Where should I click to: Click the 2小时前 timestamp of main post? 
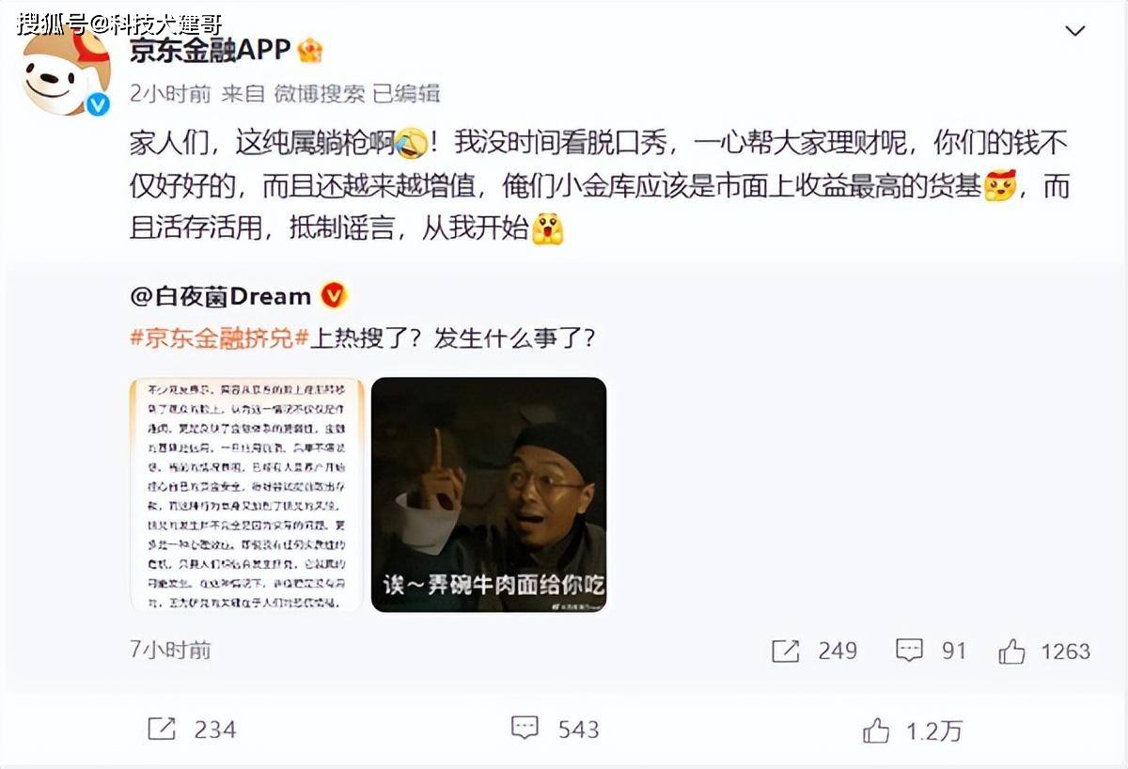click(170, 93)
